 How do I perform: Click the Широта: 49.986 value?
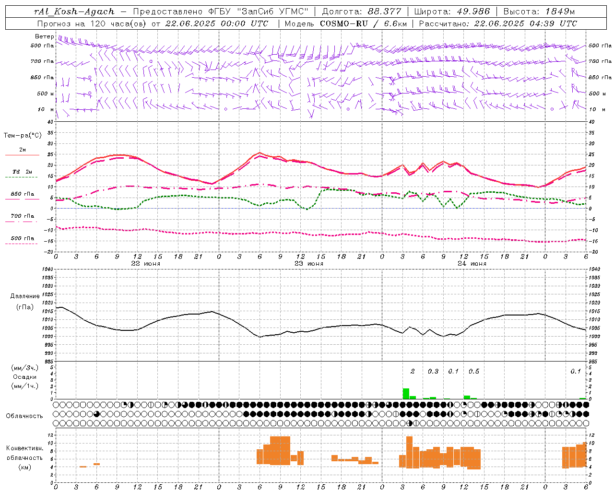(452, 12)
